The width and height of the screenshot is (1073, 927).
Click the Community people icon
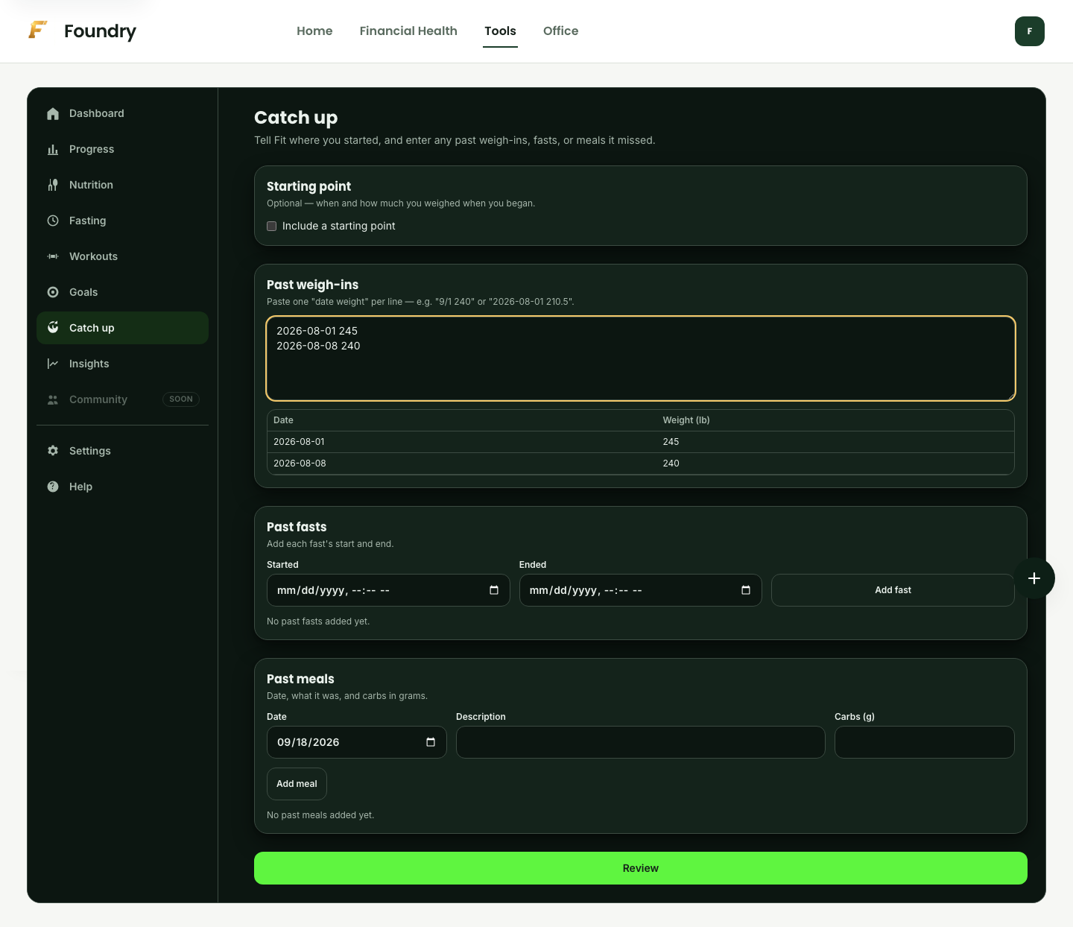[53, 399]
